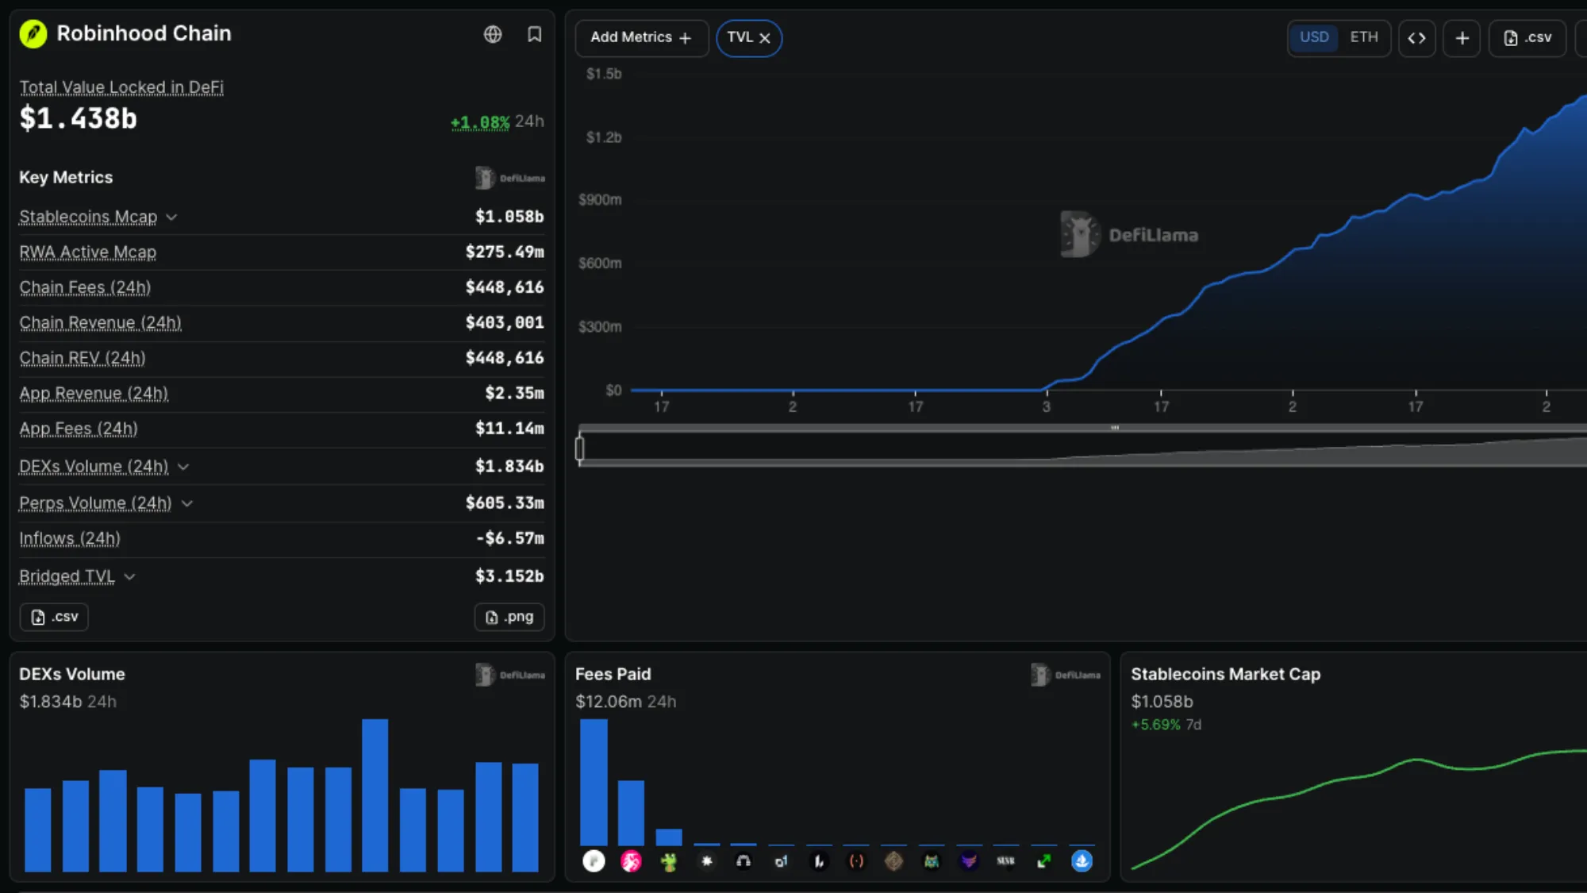This screenshot has width=1587, height=893.
Task: Click the $12.06m 24h fees figure
Action: (x=625, y=702)
